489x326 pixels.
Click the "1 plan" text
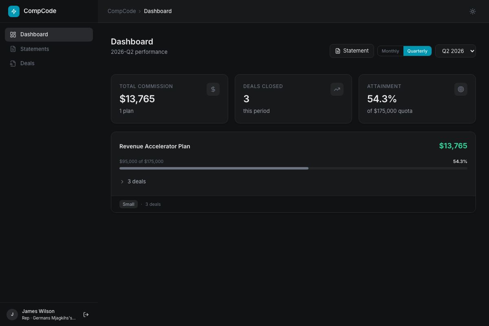126,111
